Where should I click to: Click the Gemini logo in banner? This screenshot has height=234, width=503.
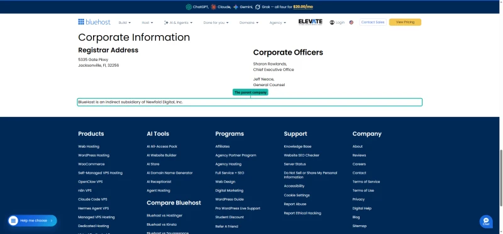pyautogui.click(x=236, y=7)
